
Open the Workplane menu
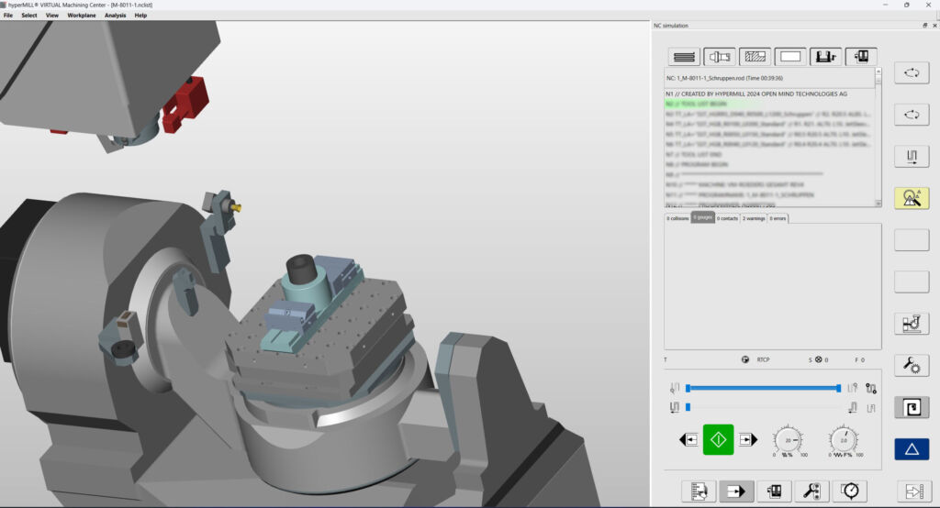pyautogui.click(x=82, y=16)
